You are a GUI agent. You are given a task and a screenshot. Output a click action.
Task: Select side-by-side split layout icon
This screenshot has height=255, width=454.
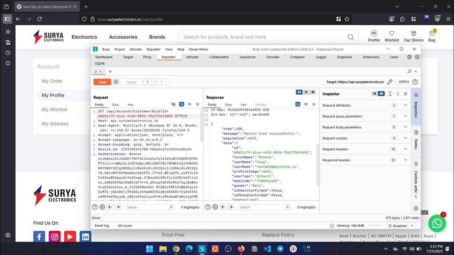pyautogui.click(x=299, y=92)
